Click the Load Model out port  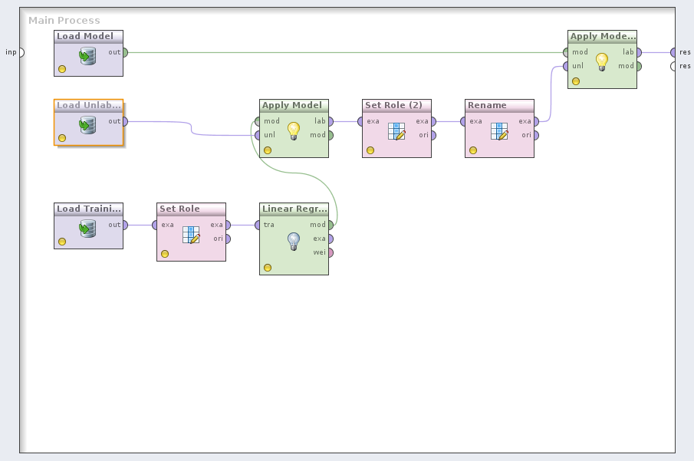(125, 52)
